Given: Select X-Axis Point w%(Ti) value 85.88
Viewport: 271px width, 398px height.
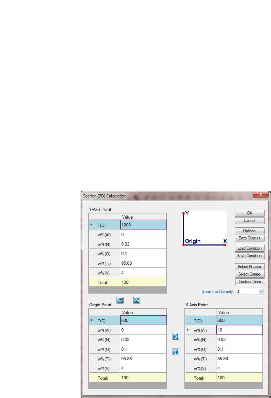Looking at the screenshot, I should (239, 358).
